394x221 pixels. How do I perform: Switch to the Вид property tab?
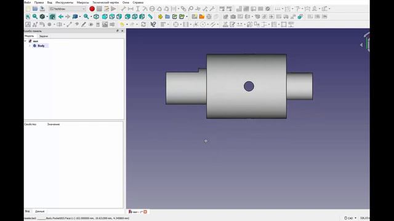click(27, 211)
